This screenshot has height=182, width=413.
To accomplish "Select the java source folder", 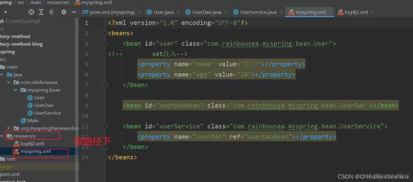I will click(x=18, y=75).
